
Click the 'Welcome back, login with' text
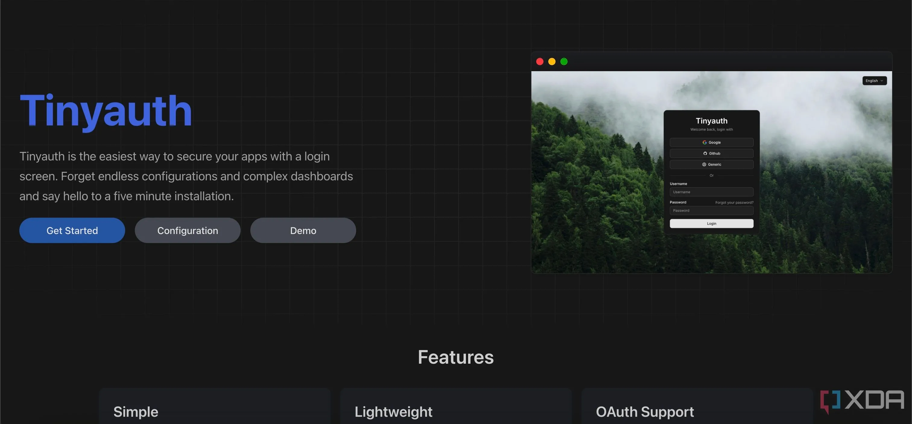pyautogui.click(x=712, y=130)
